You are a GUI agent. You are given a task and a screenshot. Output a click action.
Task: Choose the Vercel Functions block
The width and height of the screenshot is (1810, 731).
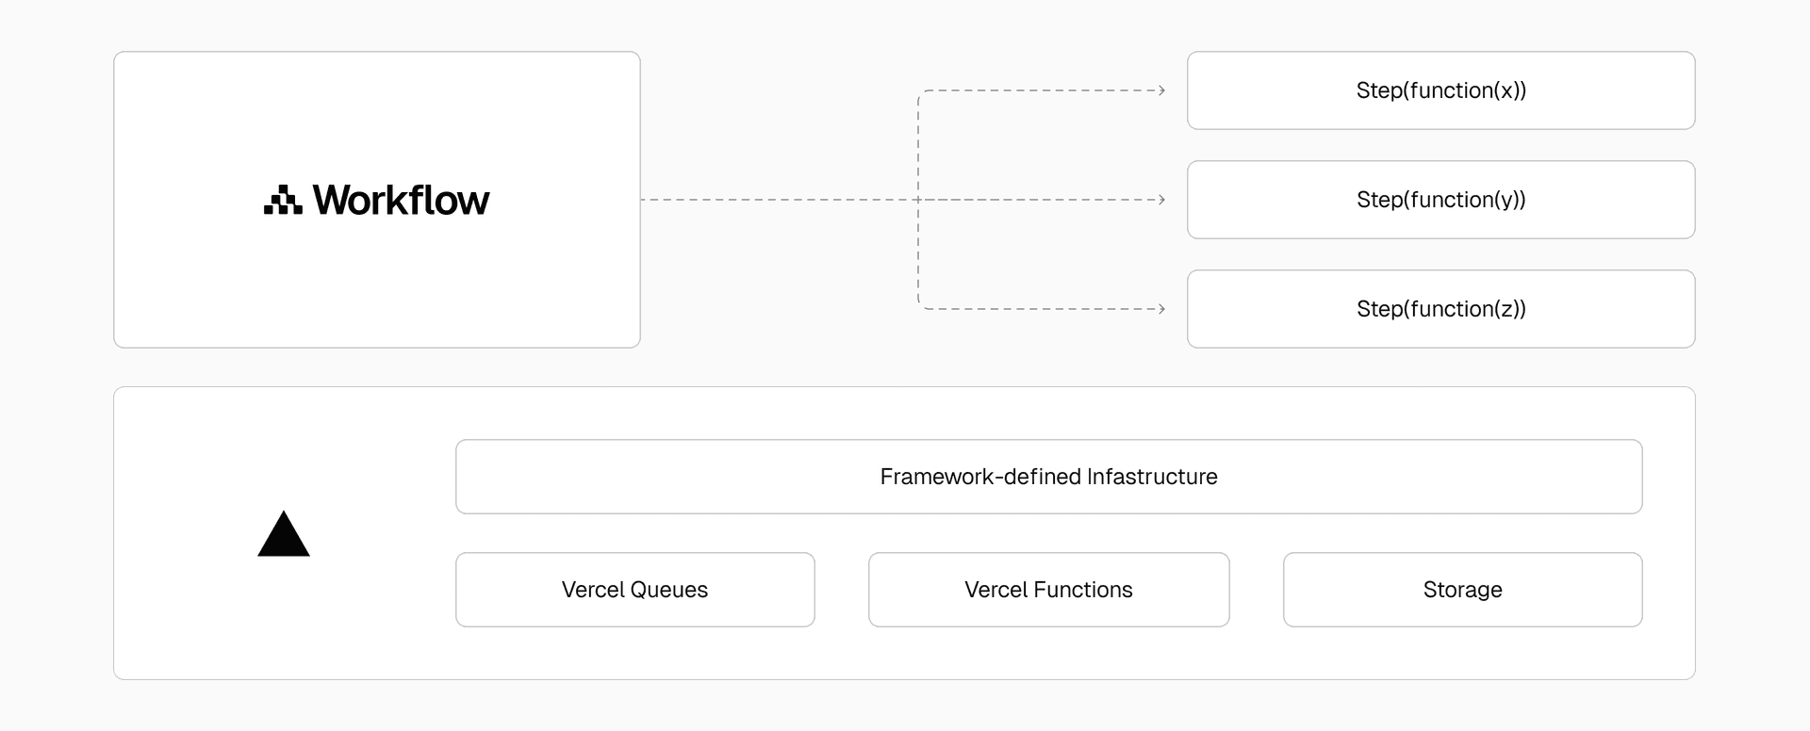pyautogui.click(x=1048, y=590)
